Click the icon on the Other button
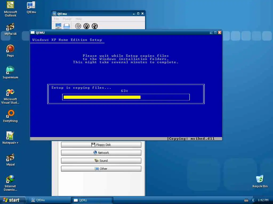This screenshot has height=204, width=273. click(97, 169)
